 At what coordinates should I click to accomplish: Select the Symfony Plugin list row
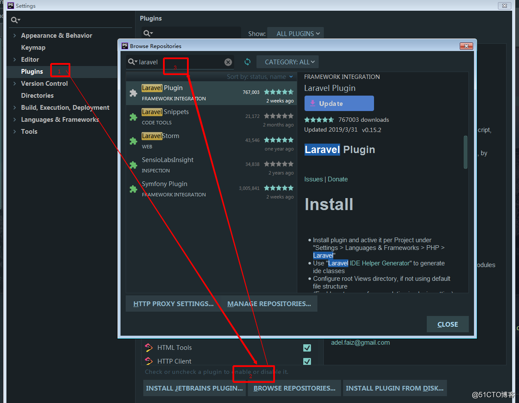[x=211, y=189]
